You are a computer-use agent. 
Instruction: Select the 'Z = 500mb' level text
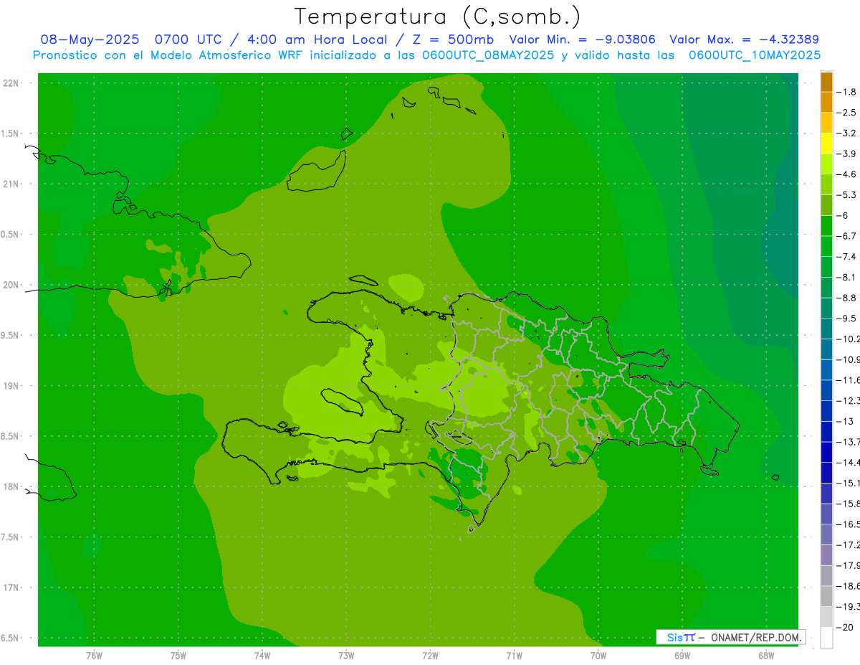coord(449,39)
